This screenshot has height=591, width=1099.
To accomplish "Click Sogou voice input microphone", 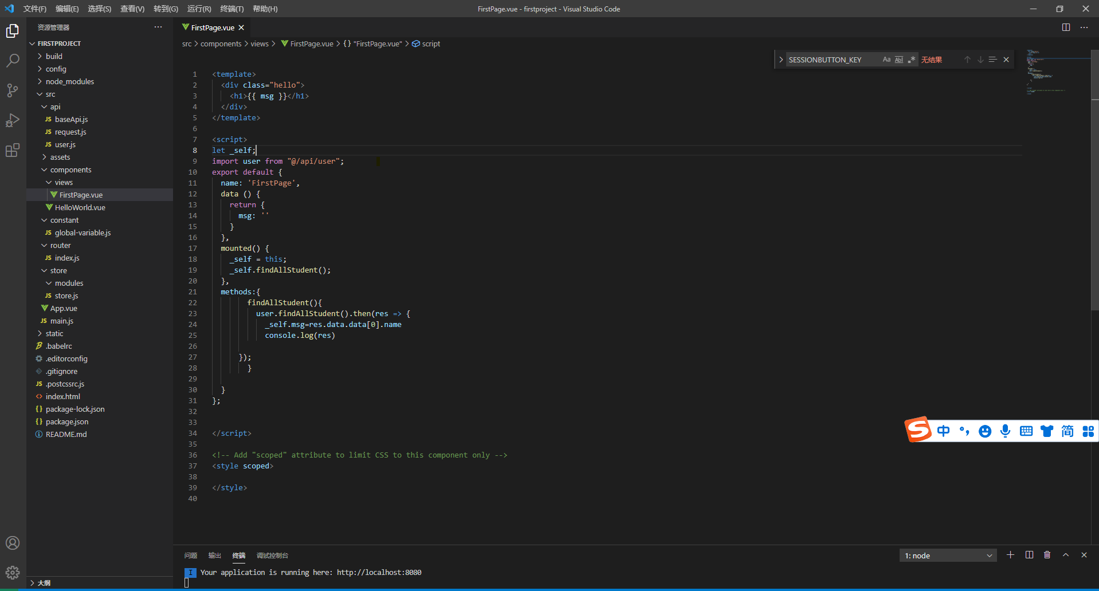I will 1006,431.
